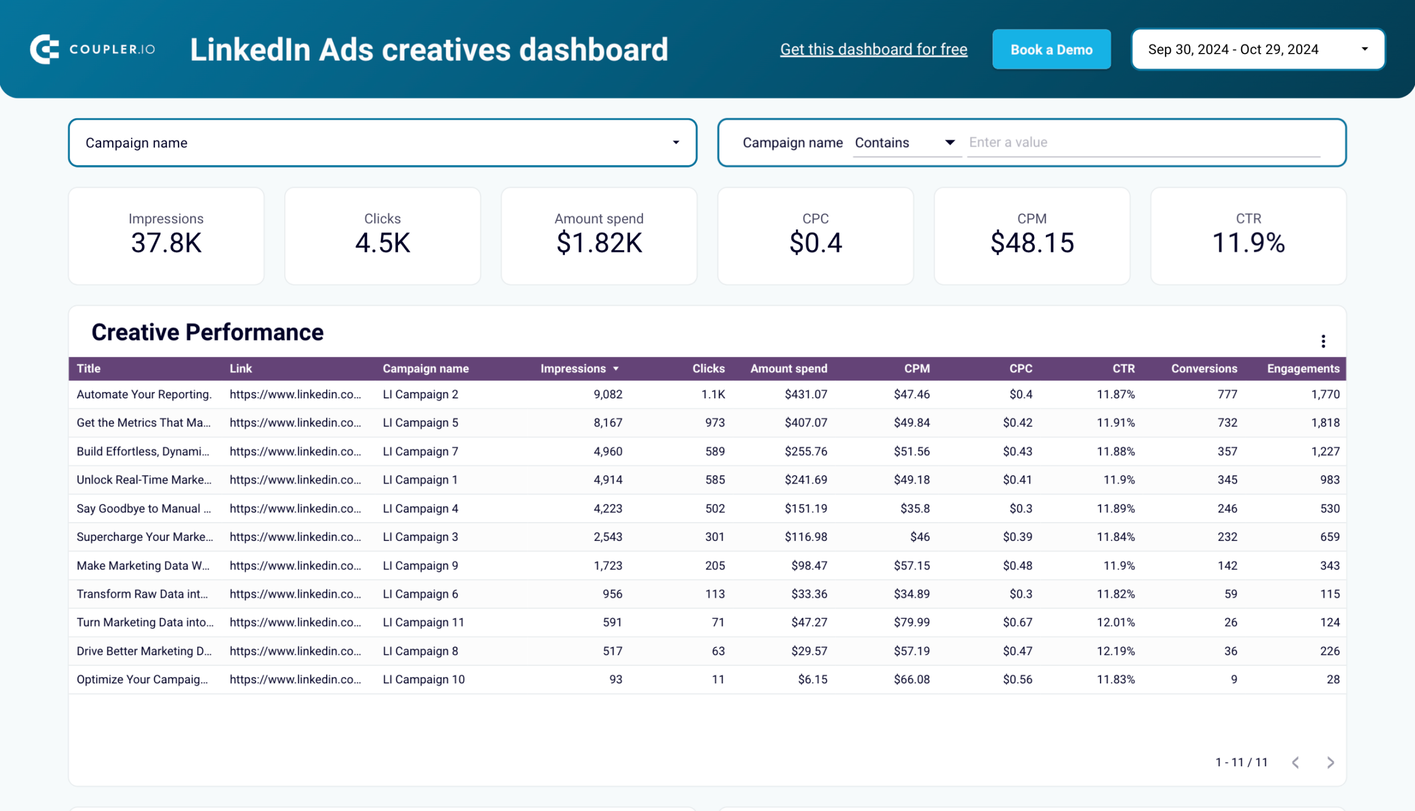Open Get this dashboard for free link
Screen dimensions: 1415x811
pos(873,49)
